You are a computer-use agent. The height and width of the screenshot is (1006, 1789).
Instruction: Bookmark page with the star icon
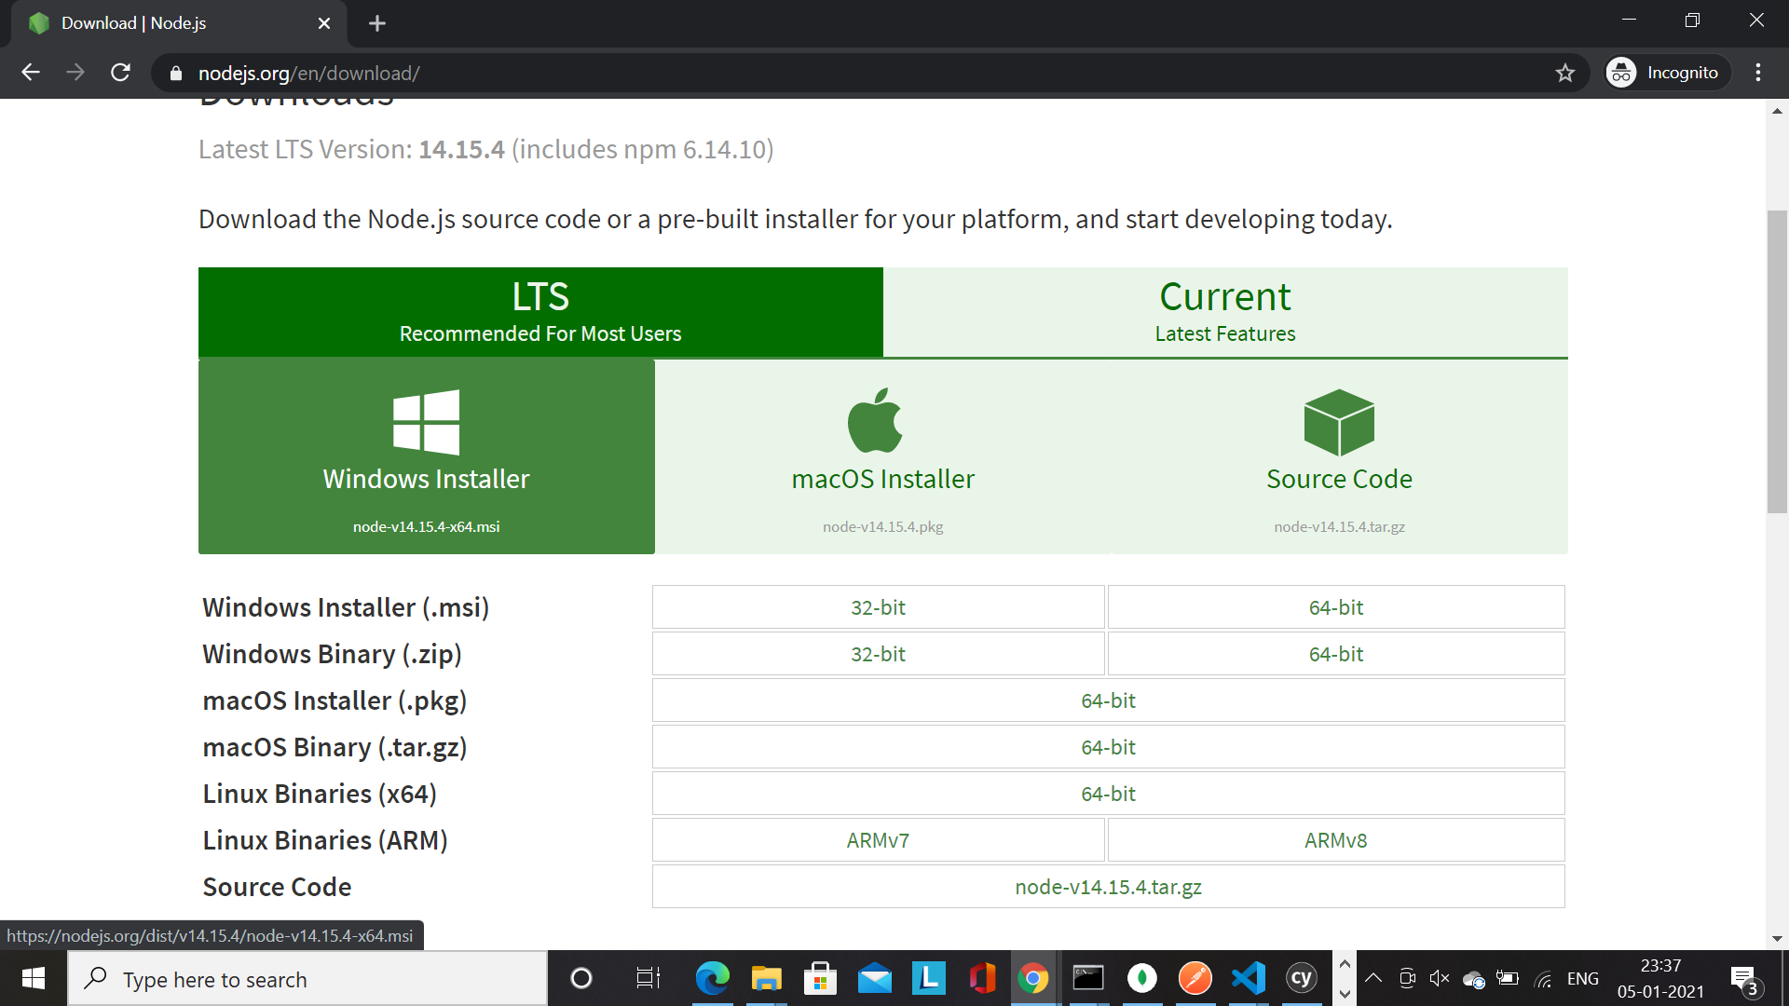click(x=1565, y=73)
